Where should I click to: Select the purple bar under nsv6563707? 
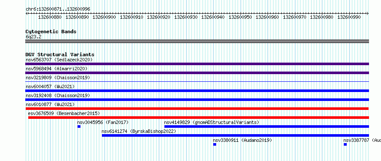click(x=197, y=64)
